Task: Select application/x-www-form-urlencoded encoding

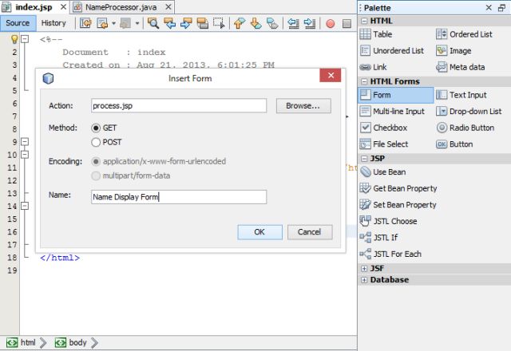Action: tap(96, 161)
